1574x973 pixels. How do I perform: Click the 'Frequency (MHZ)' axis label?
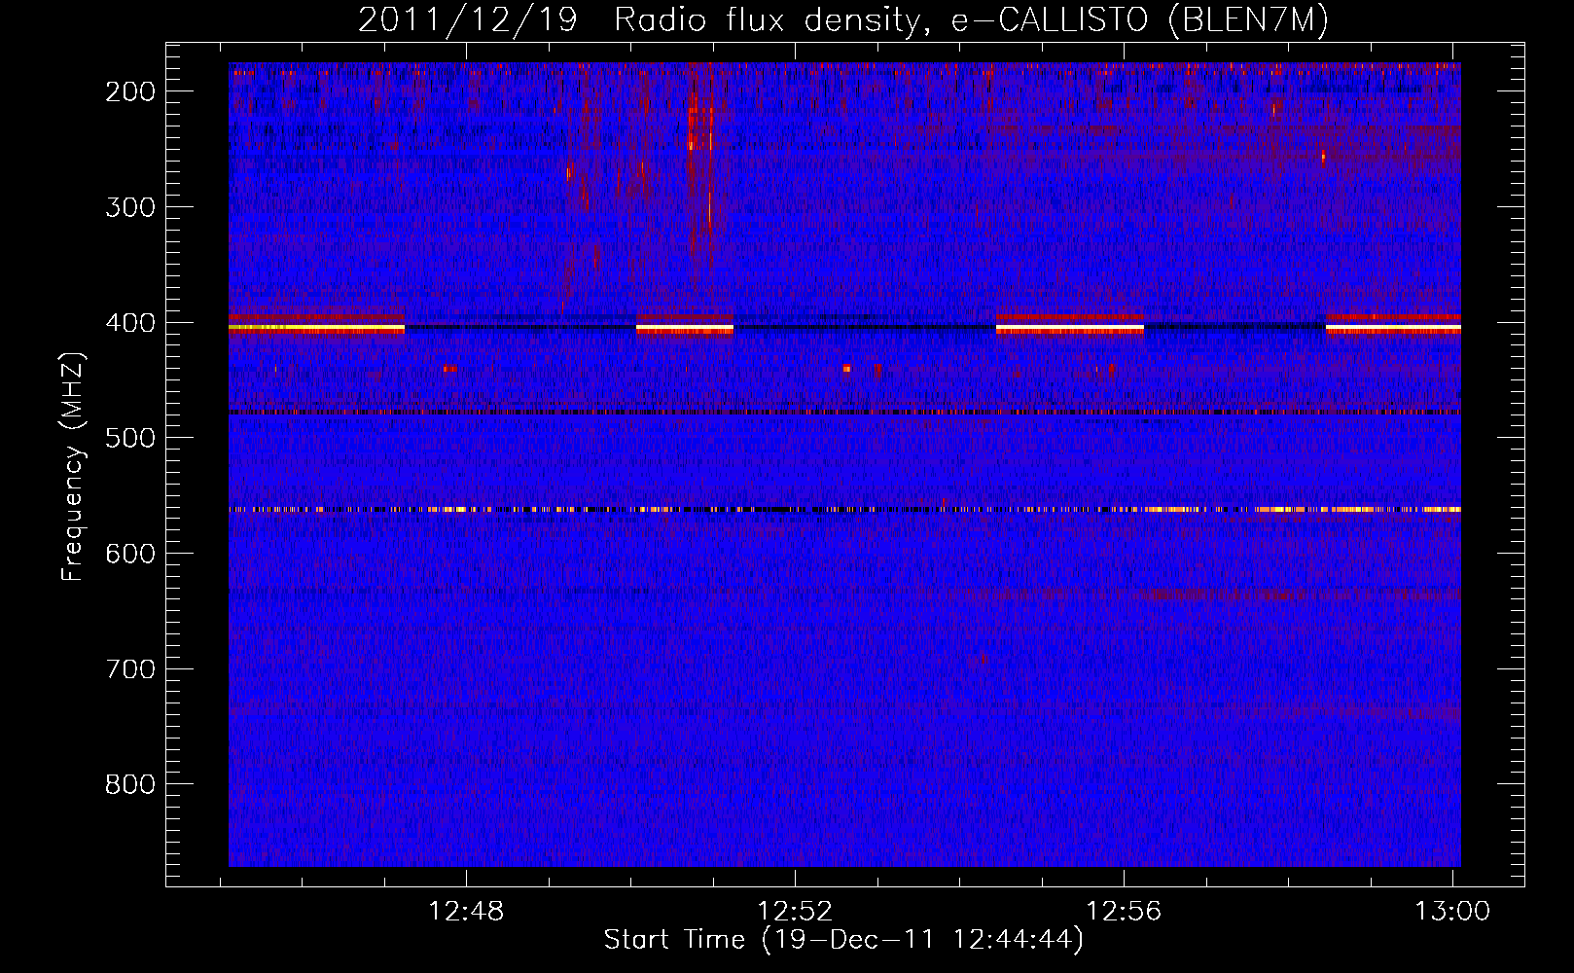point(73,467)
